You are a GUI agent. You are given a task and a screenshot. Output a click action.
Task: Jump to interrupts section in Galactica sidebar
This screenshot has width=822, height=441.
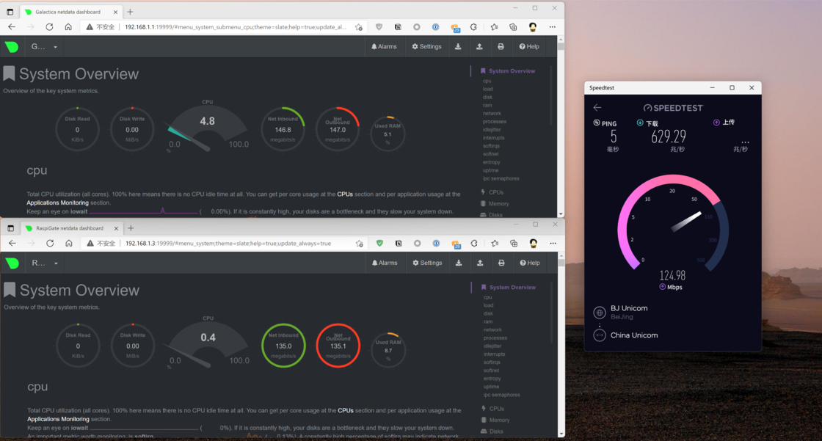[x=494, y=138]
